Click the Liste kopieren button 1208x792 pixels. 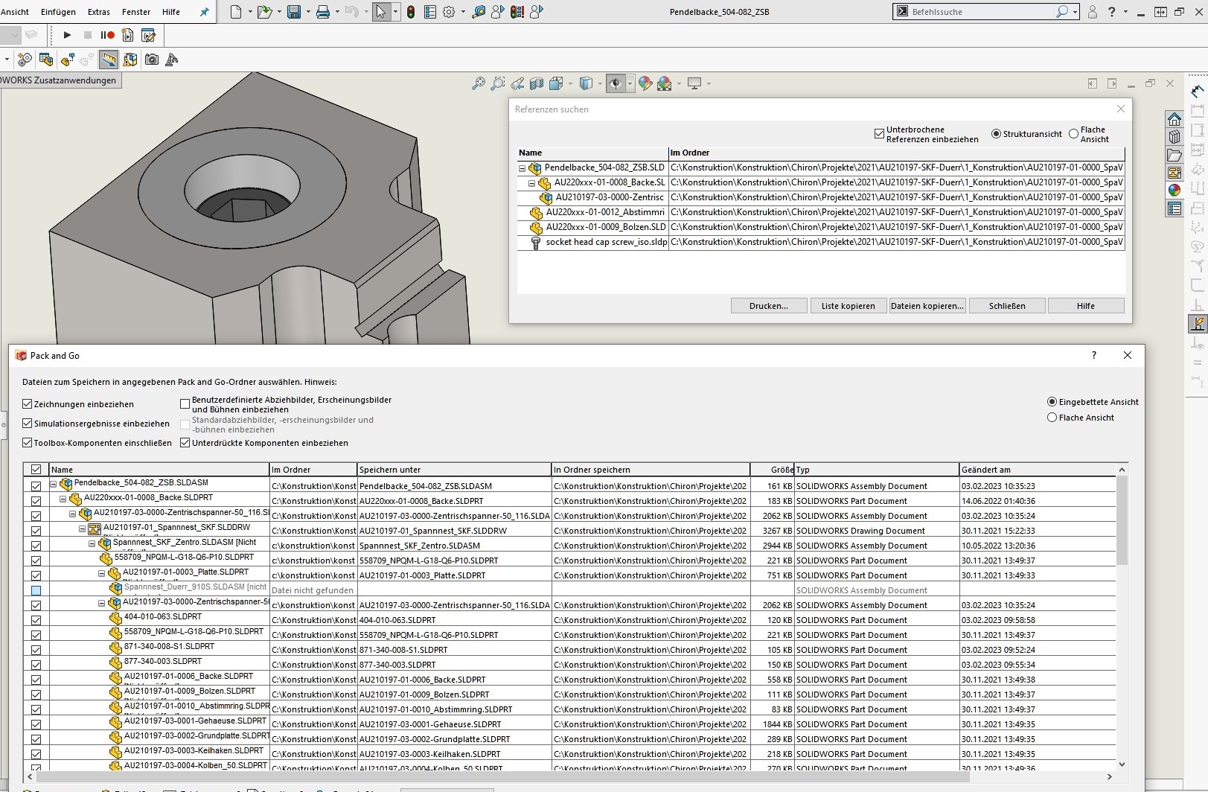tap(848, 306)
